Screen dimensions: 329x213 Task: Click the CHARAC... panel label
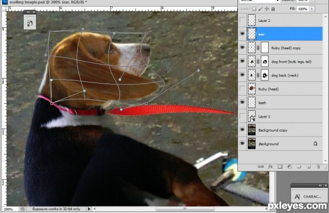[312, 197]
